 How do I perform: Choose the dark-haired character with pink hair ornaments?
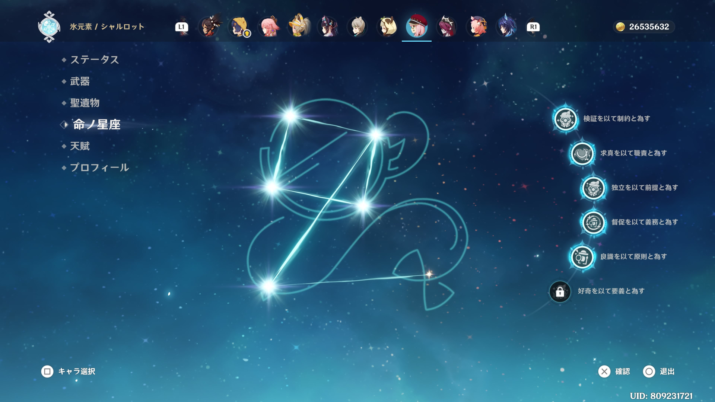328,26
